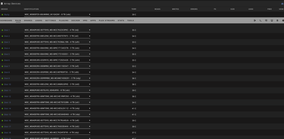Open Disk 10 device dropdown (sdd)
The height and width of the screenshot is (139, 284).
click(x=57, y=84)
